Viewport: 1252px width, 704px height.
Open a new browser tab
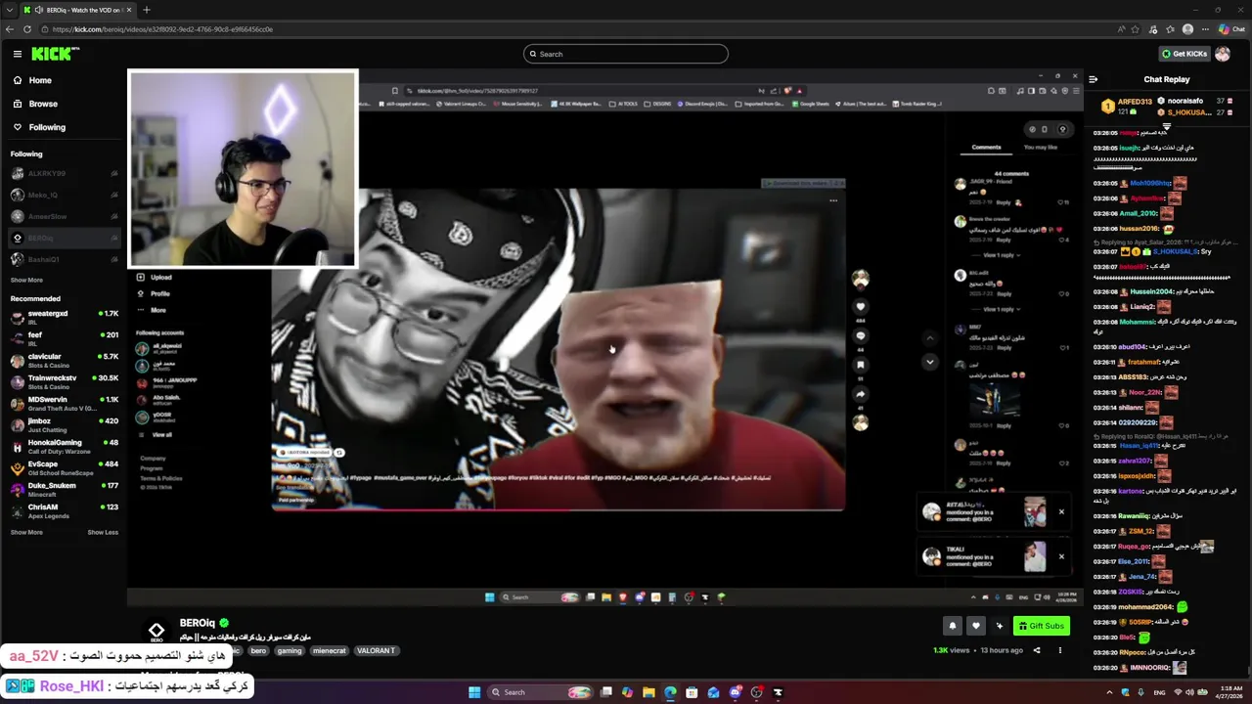[147, 10]
